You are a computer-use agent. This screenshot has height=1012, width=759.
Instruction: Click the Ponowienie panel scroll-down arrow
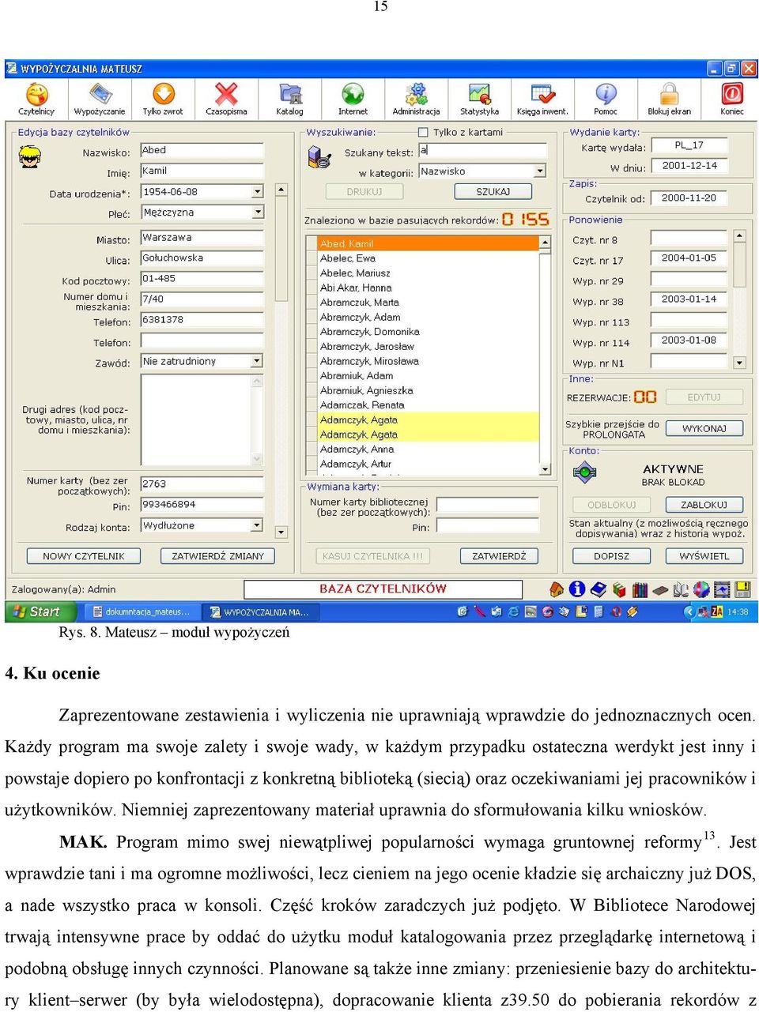(x=740, y=363)
